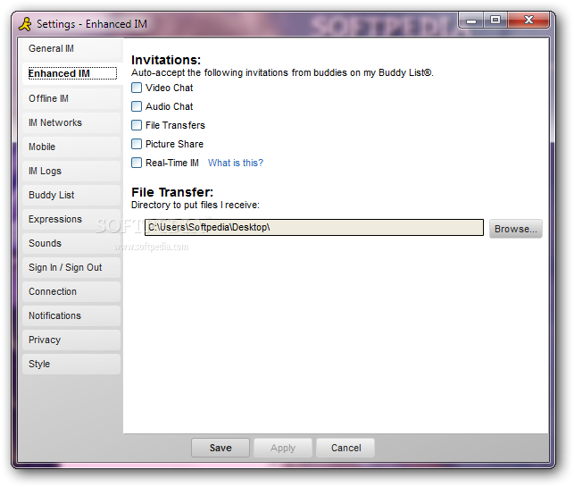Open the Sounds settings tab

click(71, 243)
